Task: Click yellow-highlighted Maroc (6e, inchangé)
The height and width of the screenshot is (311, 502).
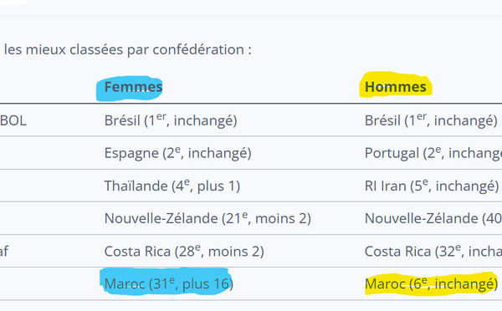Action: point(431,283)
